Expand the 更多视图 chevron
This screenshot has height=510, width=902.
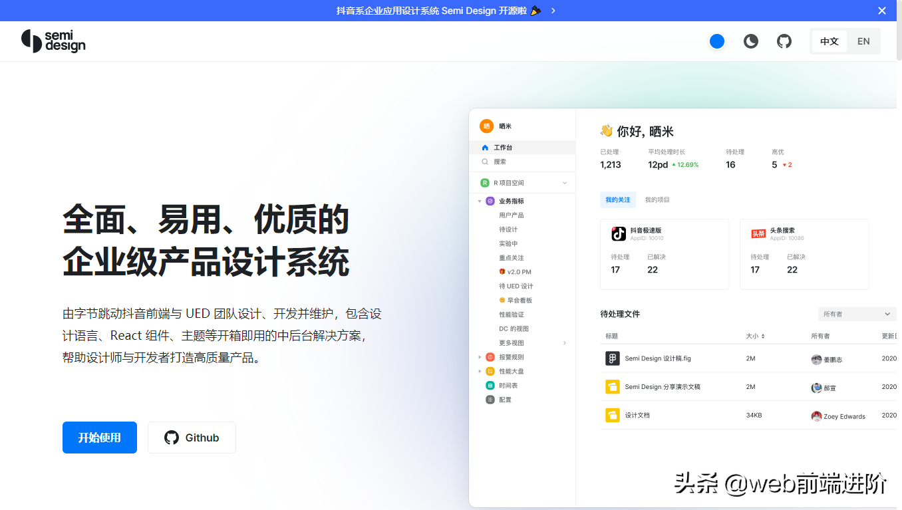point(565,343)
